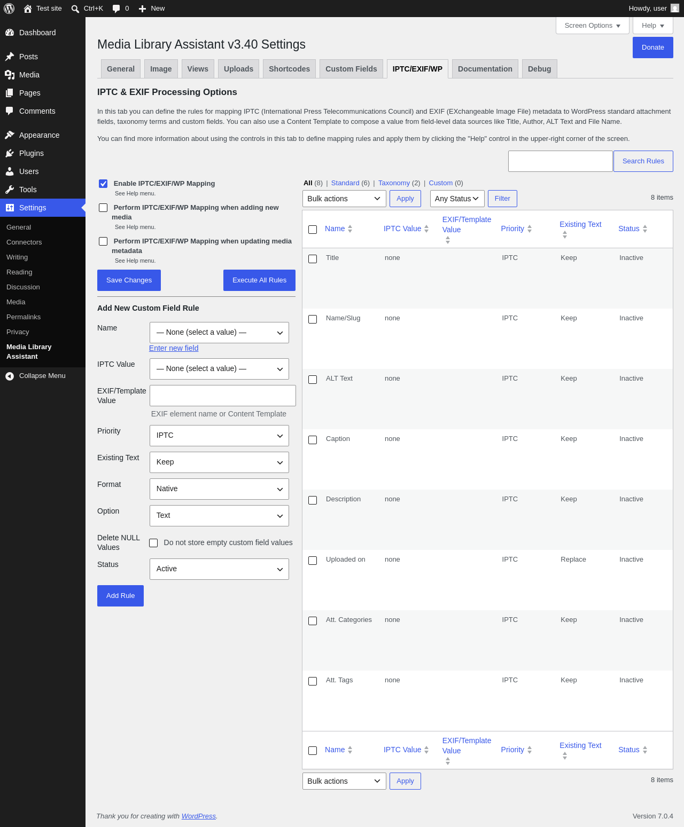Screen dimensions: 684x827
Task: Enable mapping when adding new media
Action: [x=103, y=208]
